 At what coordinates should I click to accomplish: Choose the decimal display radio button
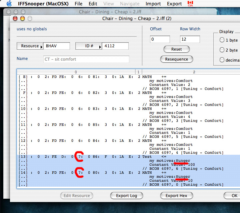point(222,60)
